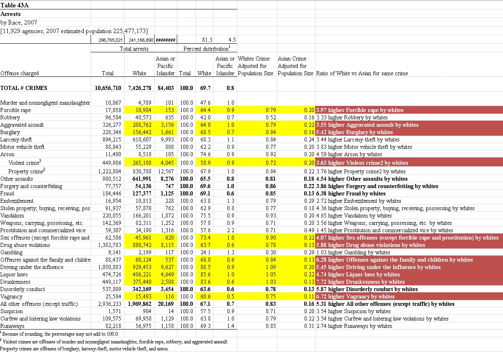
Task: Select the 'Forcible rape' row label
Action: (16, 110)
